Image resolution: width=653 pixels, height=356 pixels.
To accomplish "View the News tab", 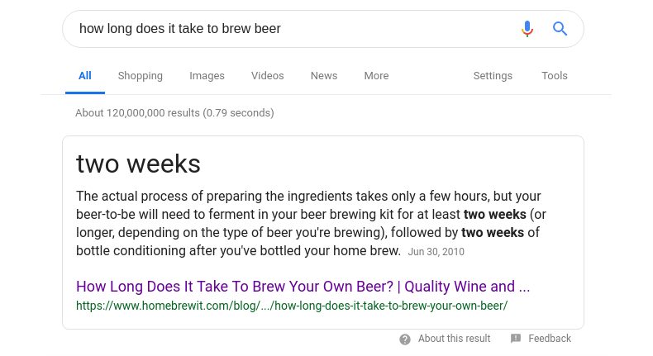I will coord(324,76).
